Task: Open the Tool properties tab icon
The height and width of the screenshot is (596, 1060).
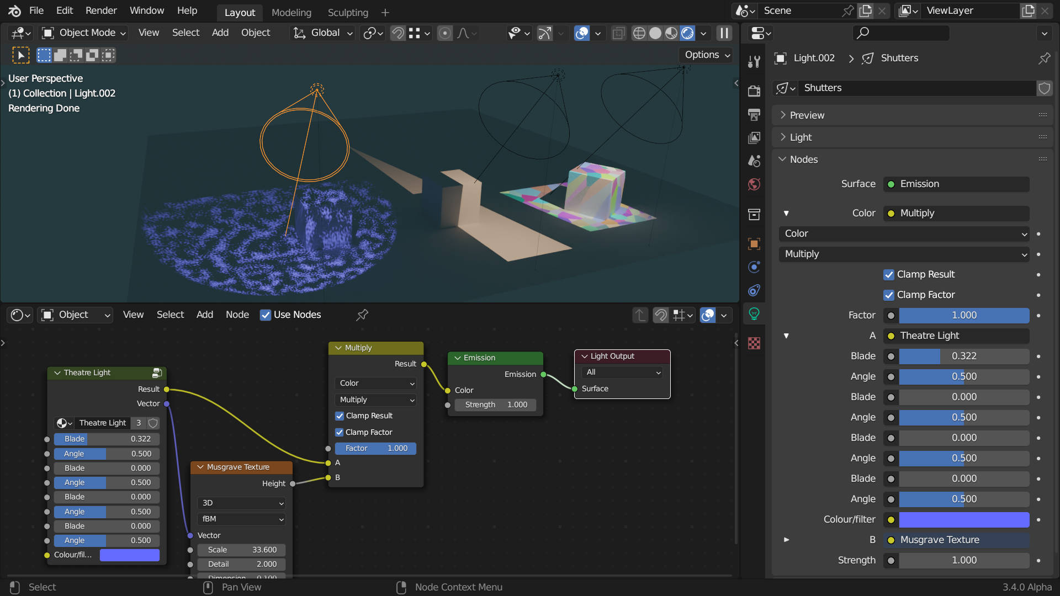Action: pyautogui.click(x=754, y=61)
